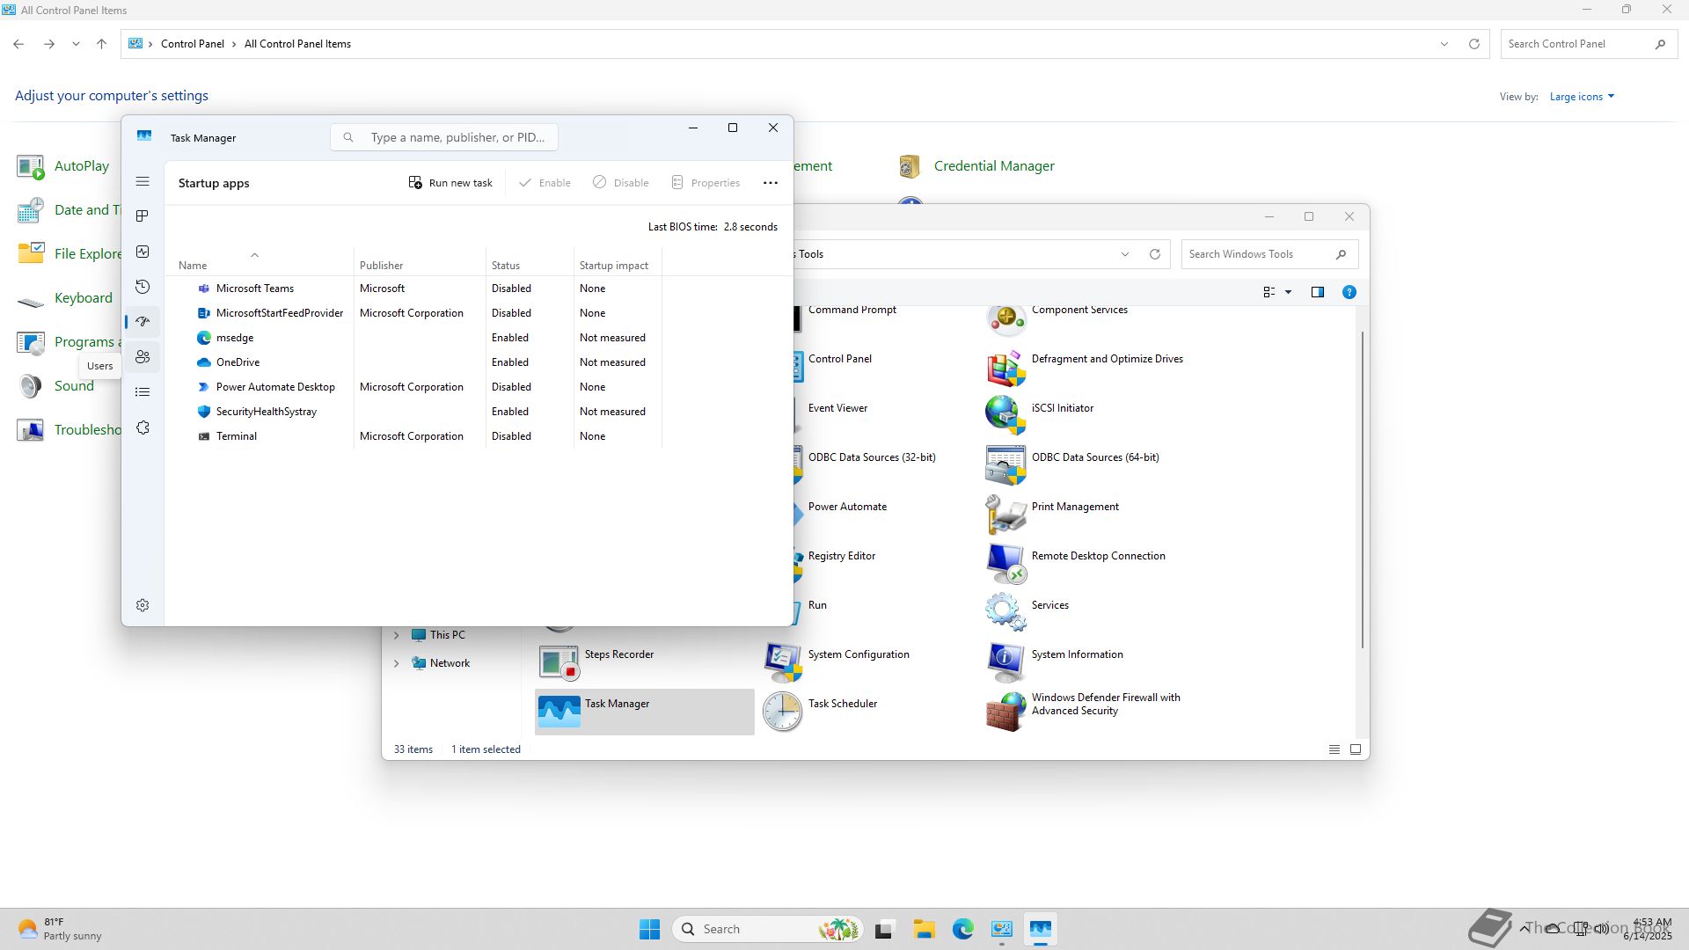Viewport: 1689px width, 950px height.
Task: Open Performance page in Task Manager sidebar
Action: tap(143, 252)
